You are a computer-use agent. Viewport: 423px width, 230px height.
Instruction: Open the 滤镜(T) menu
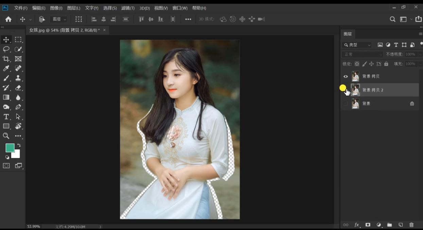coord(128,8)
